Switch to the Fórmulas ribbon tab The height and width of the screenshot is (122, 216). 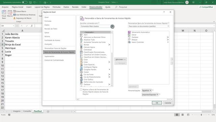coord(56,7)
